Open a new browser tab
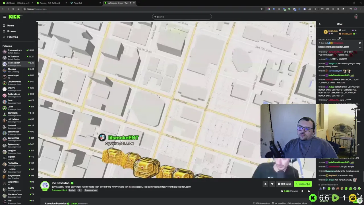 coord(139,3)
